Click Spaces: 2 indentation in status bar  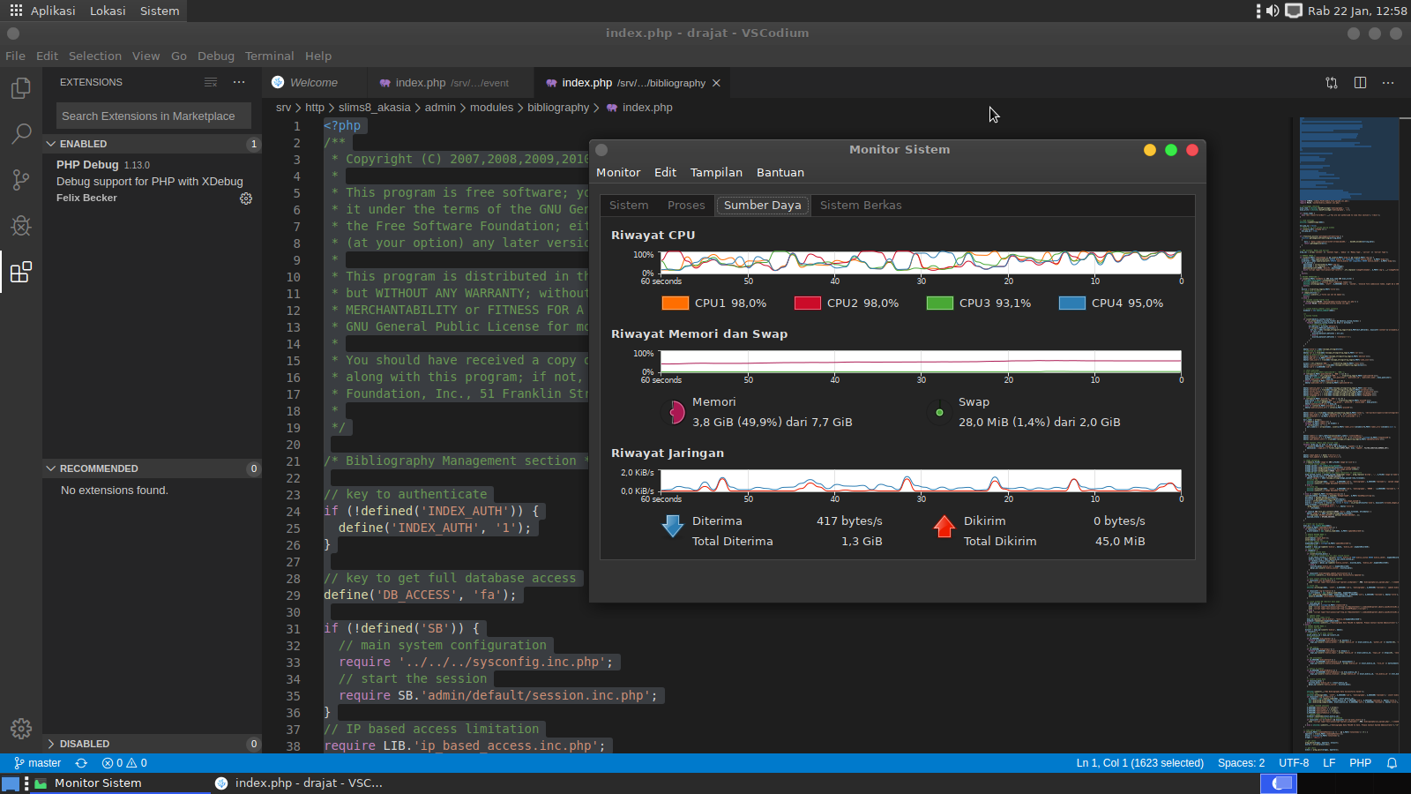(1241, 763)
